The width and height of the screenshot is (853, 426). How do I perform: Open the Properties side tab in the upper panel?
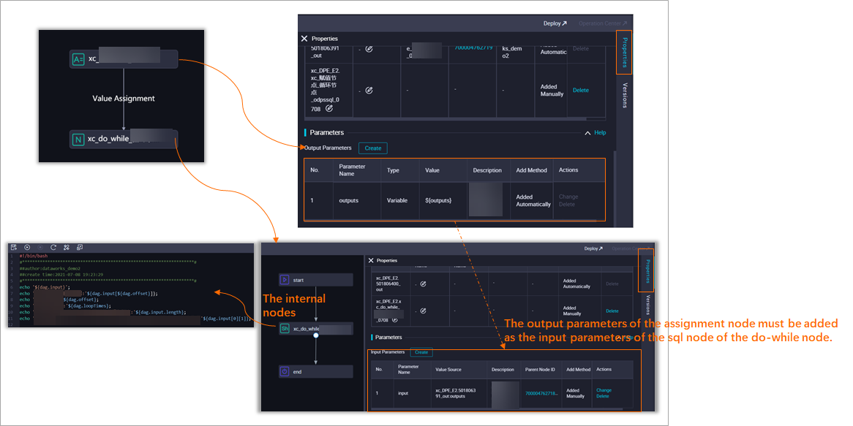click(x=625, y=52)
